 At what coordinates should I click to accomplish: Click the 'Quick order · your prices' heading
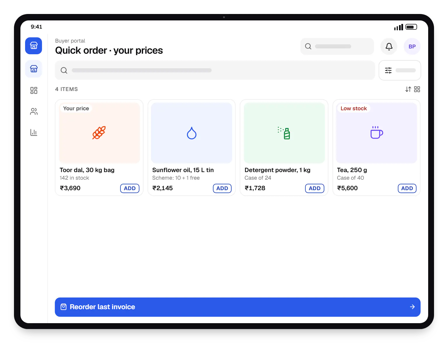[109, 50]
